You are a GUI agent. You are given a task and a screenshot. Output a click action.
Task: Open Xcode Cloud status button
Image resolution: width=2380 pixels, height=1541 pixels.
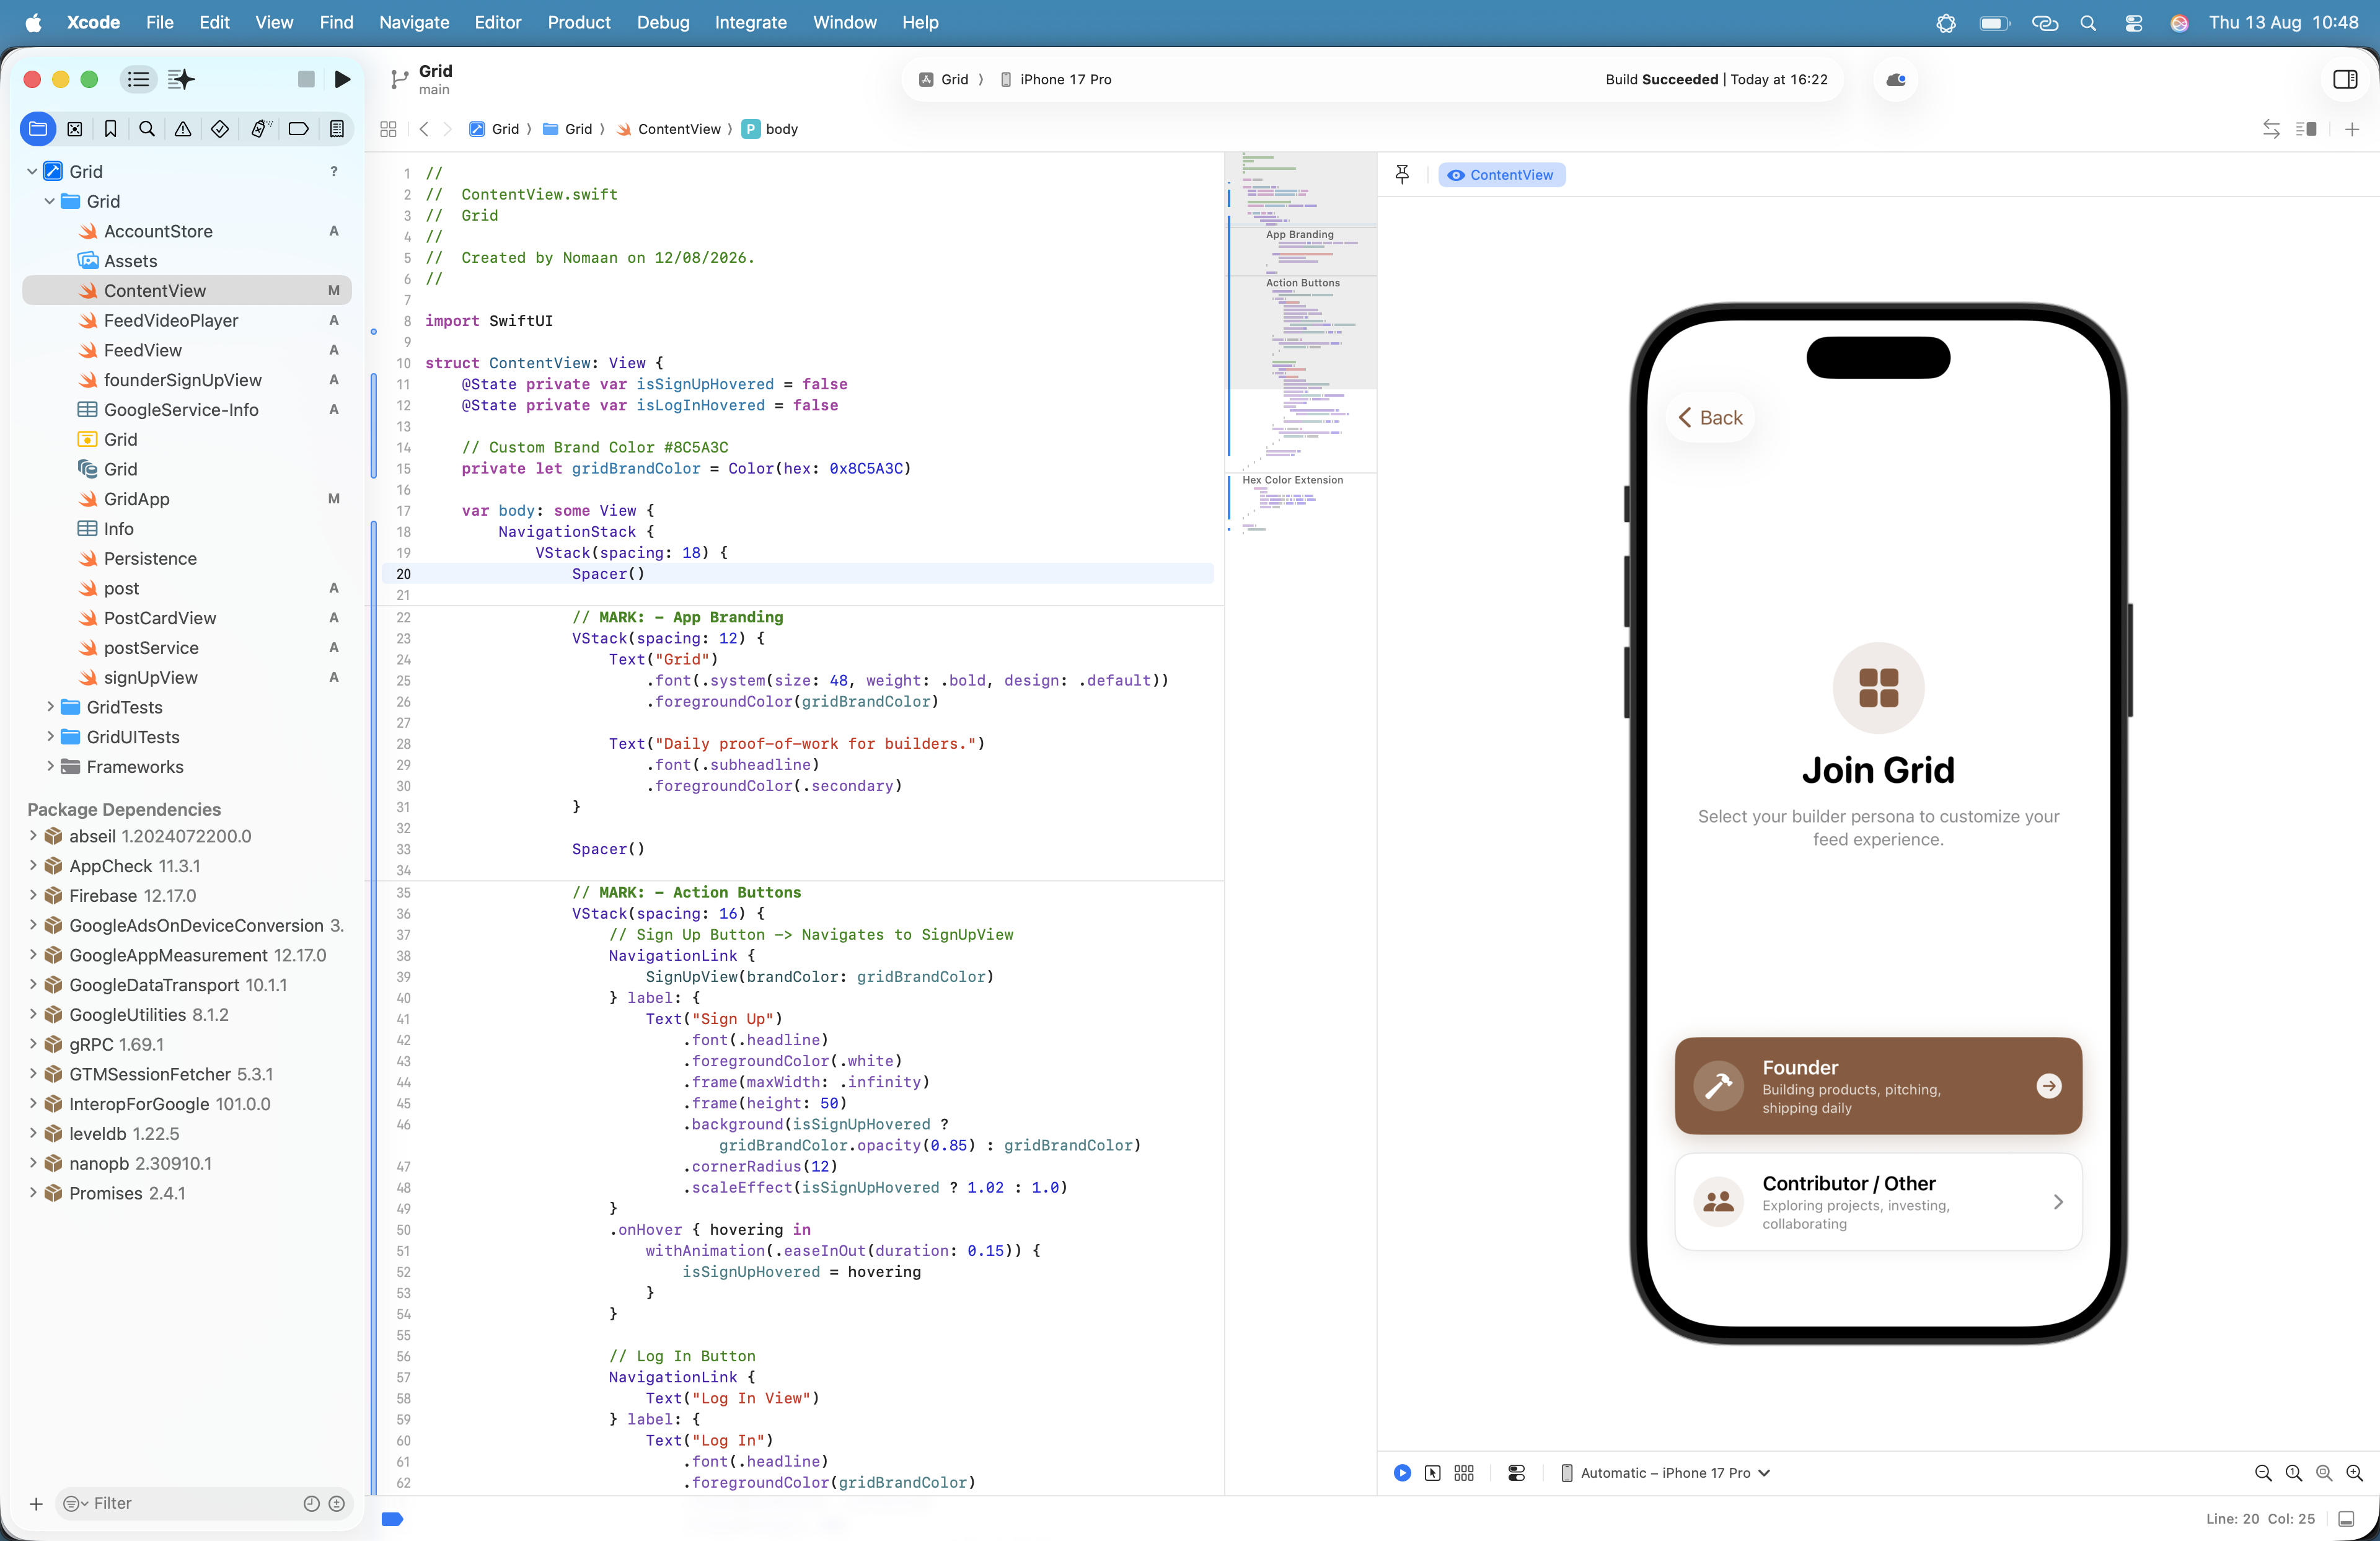[x=1895, y=79]
